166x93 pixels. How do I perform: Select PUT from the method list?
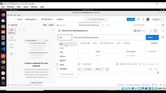tap(68, 52)
